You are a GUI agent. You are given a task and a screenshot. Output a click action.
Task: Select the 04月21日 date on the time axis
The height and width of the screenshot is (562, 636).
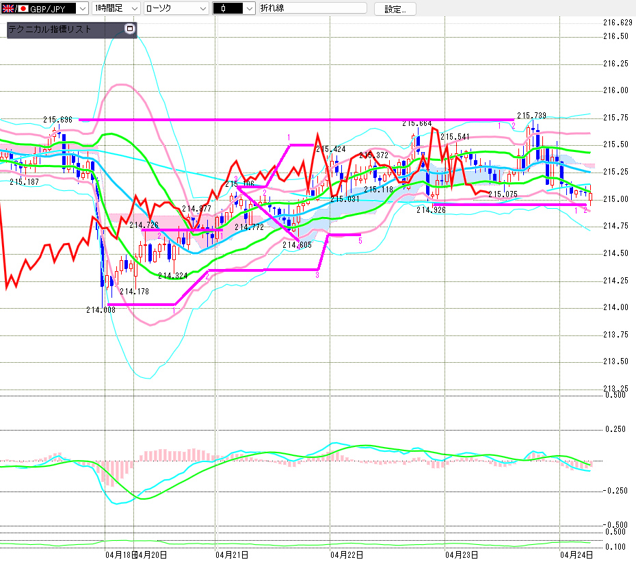231,553
